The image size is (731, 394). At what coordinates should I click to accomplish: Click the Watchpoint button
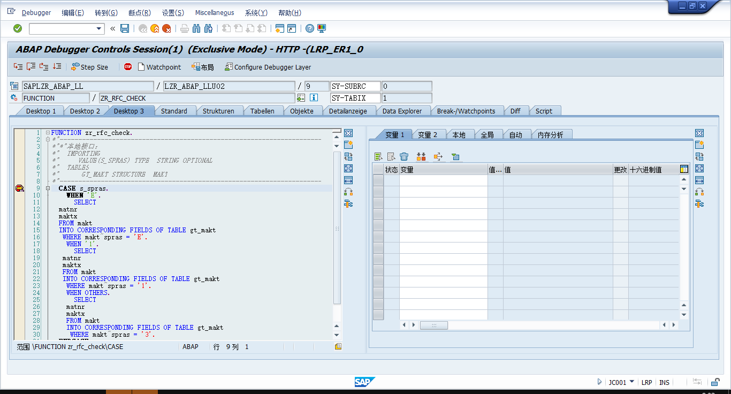[159, 67]
